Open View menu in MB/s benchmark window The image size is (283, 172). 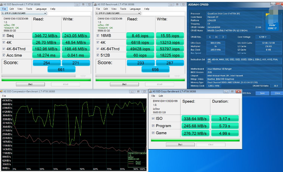20,9
